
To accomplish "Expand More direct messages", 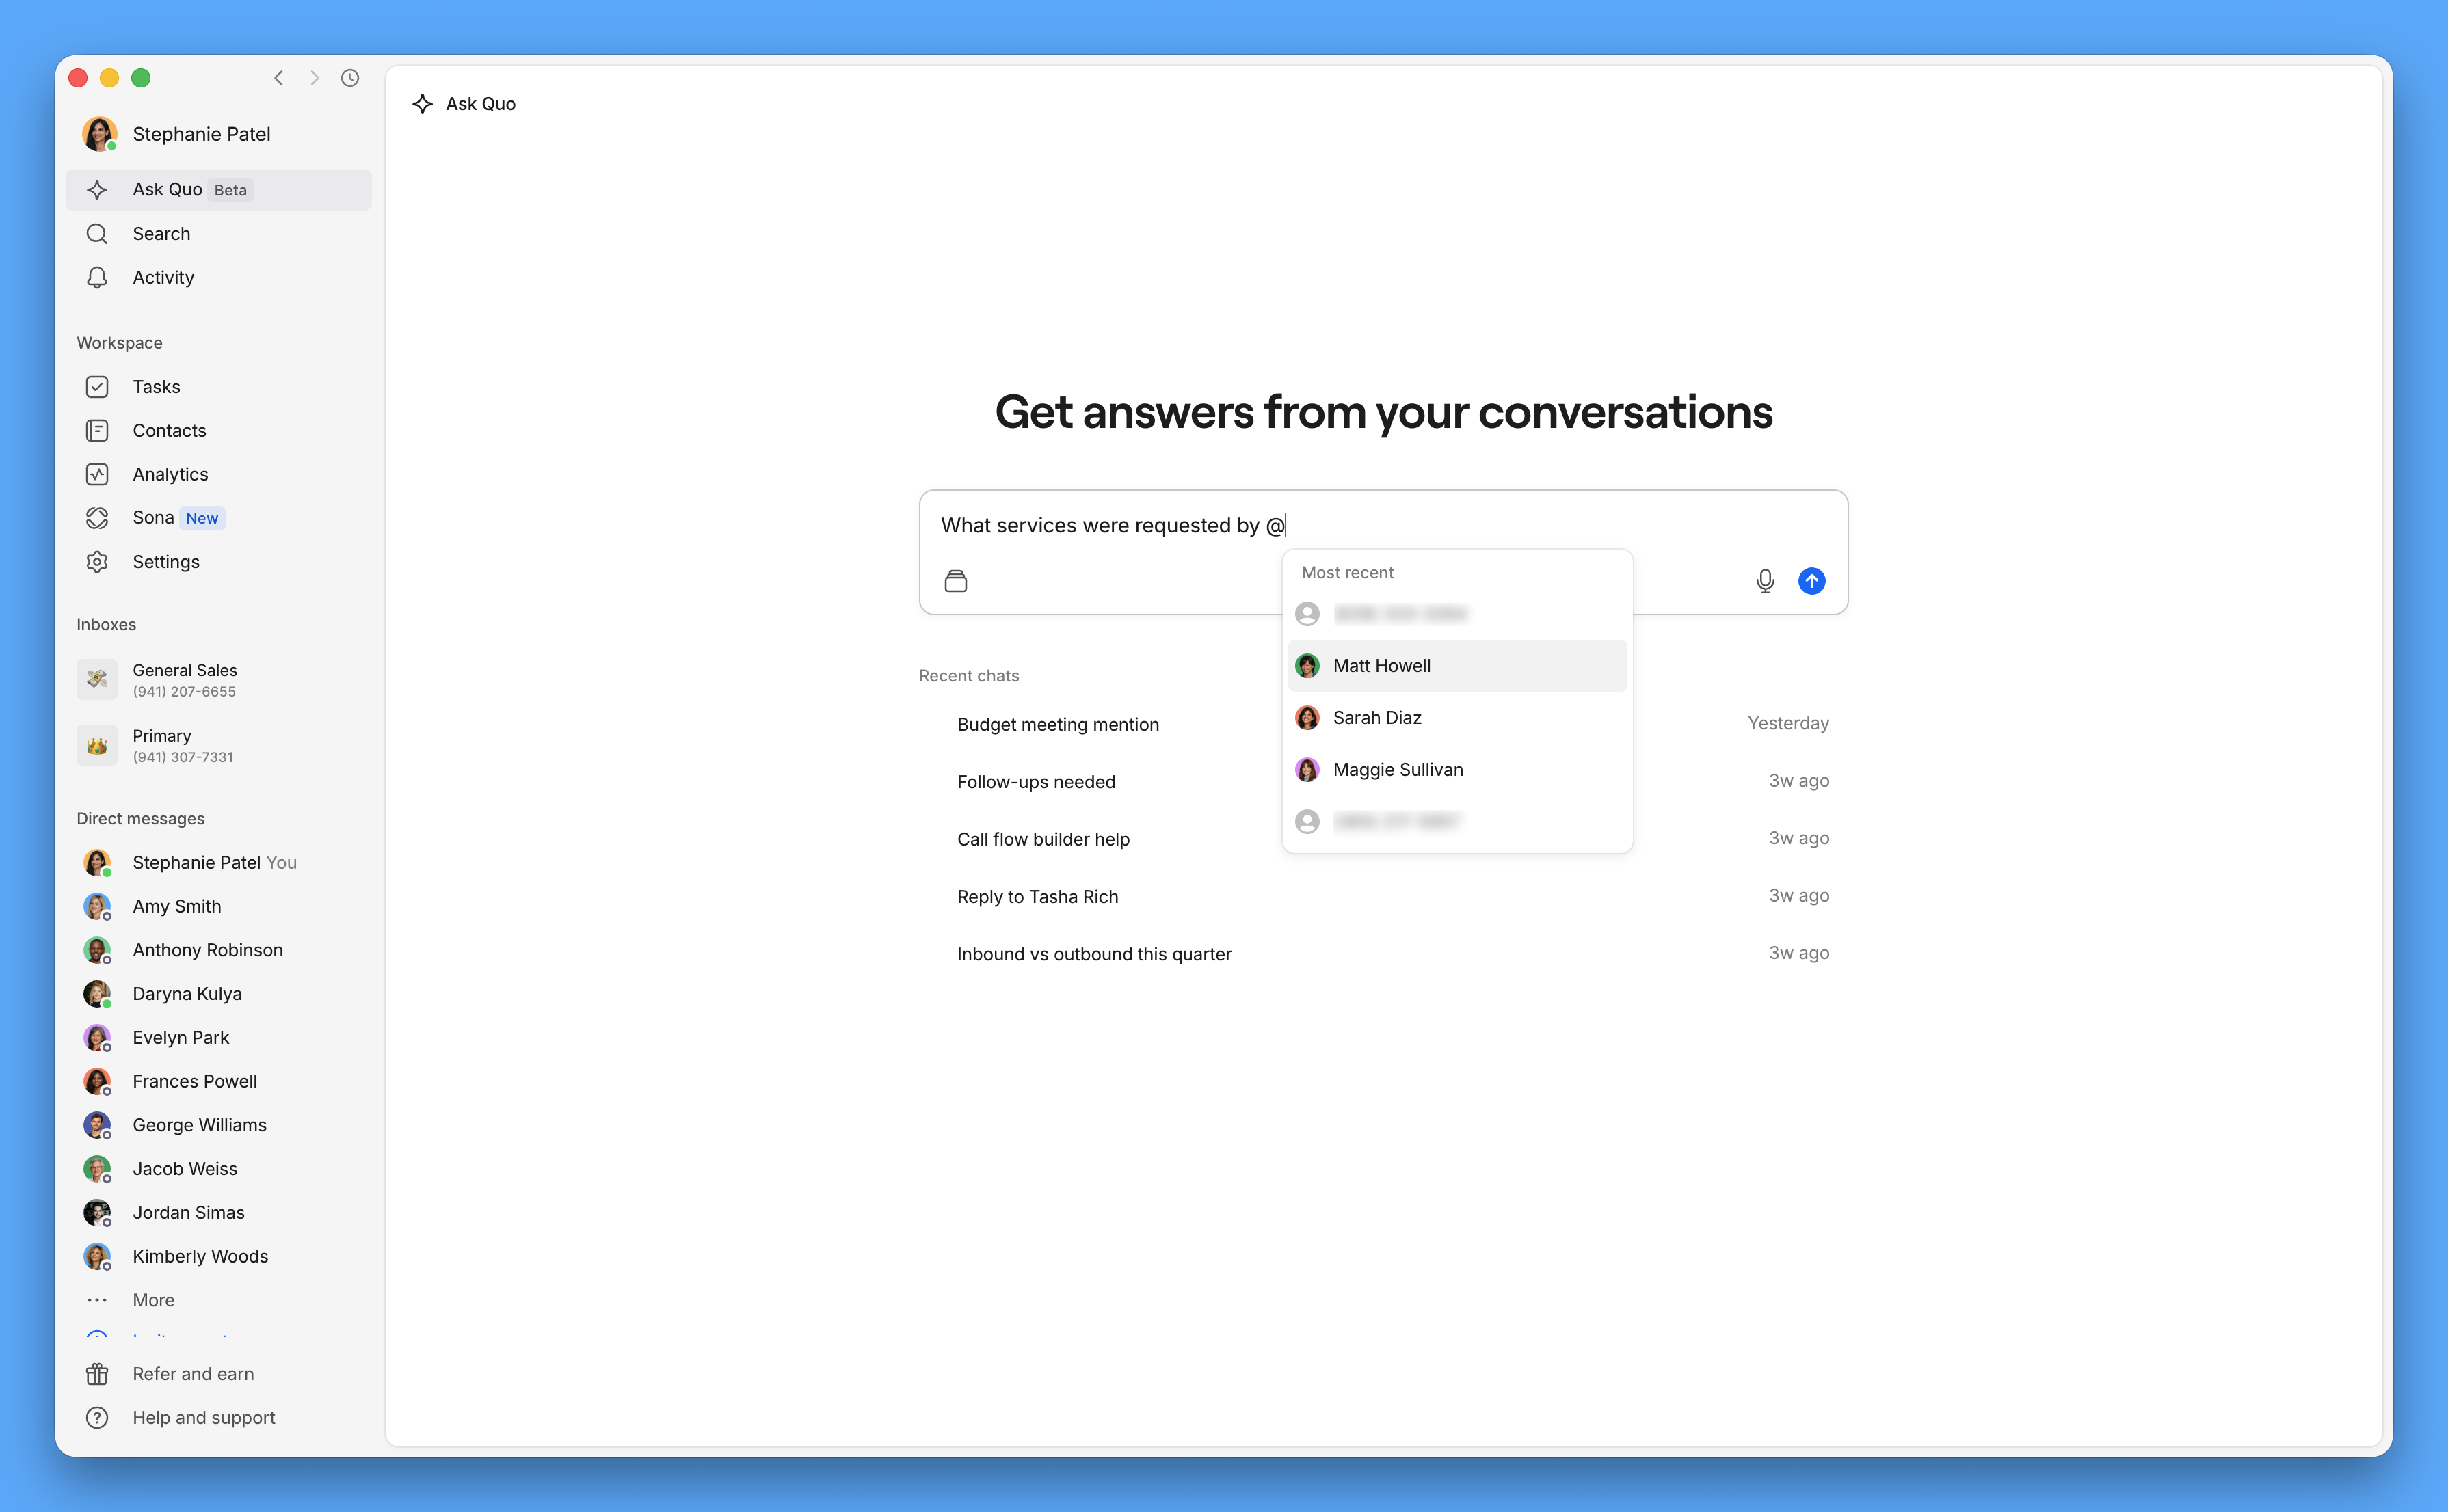I will (x=218, y=1300).
